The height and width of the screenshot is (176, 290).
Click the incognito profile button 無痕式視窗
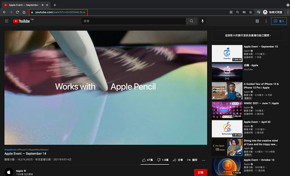point(273,12)
